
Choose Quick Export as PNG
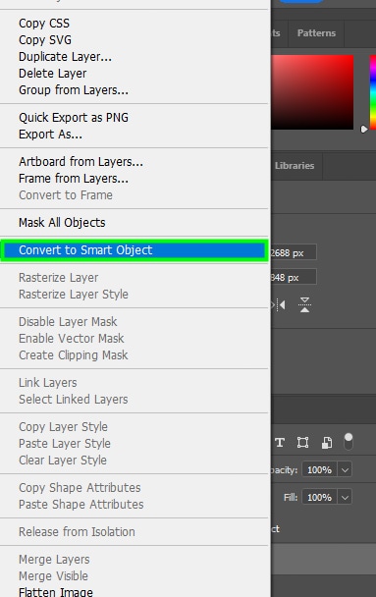(74, 118)
